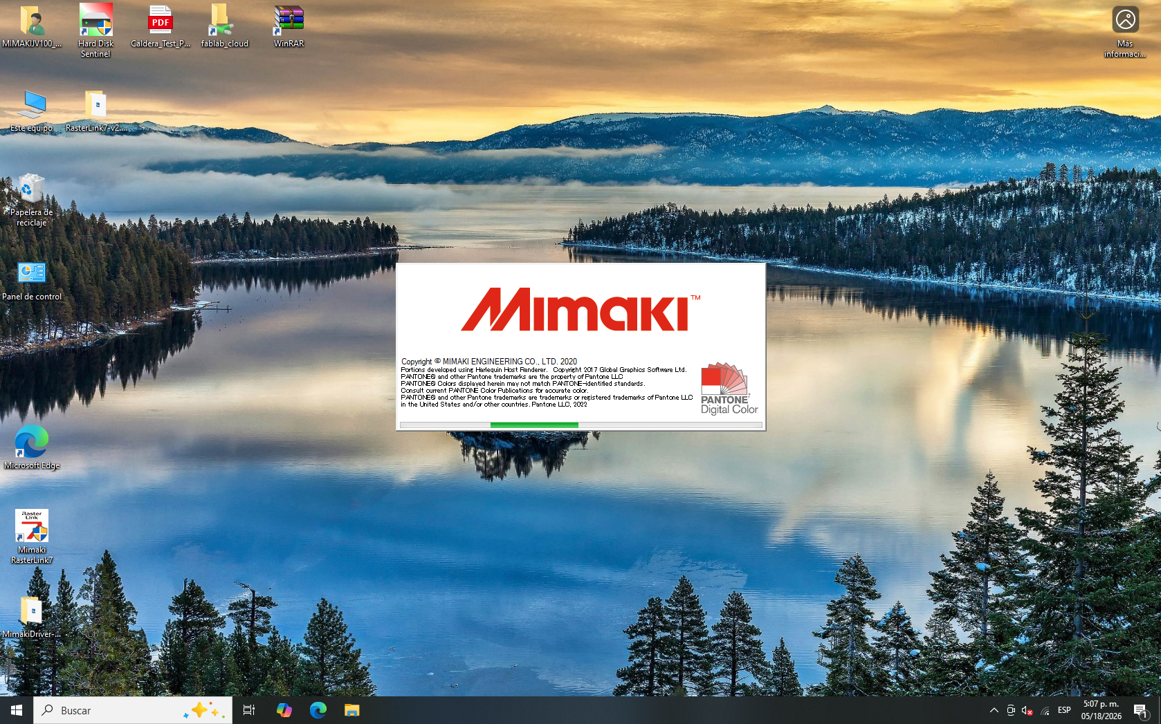This screenshot has width=1161, height=724.
Task: Open Panel de control shortcut
Action: pyautogui.click(x=32, y=281)
